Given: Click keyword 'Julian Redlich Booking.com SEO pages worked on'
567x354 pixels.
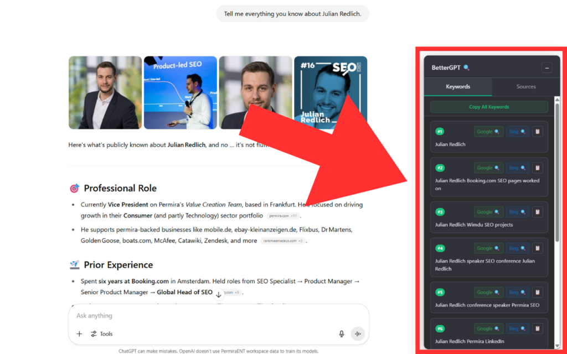Looking at the screenshot, I should (x=487, y=184).
